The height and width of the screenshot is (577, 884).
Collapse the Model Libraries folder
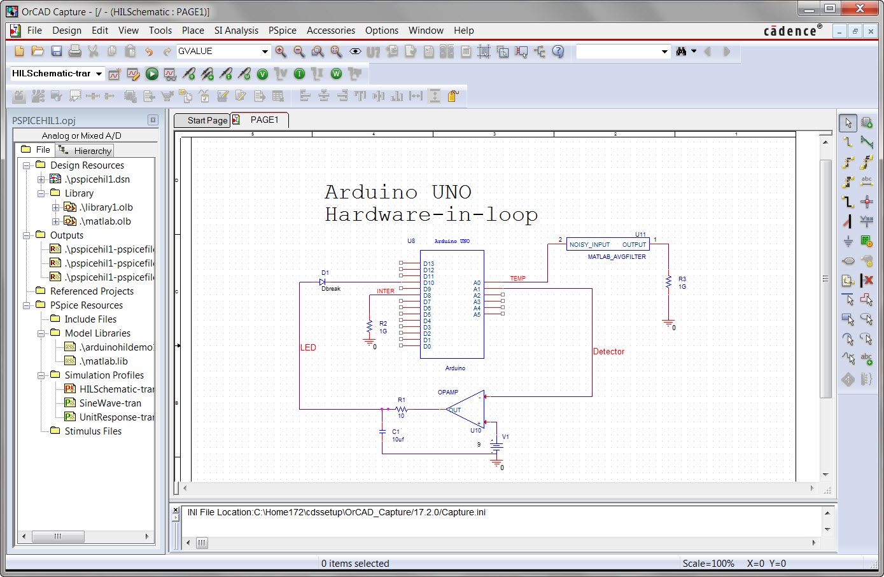coord(41,333)
